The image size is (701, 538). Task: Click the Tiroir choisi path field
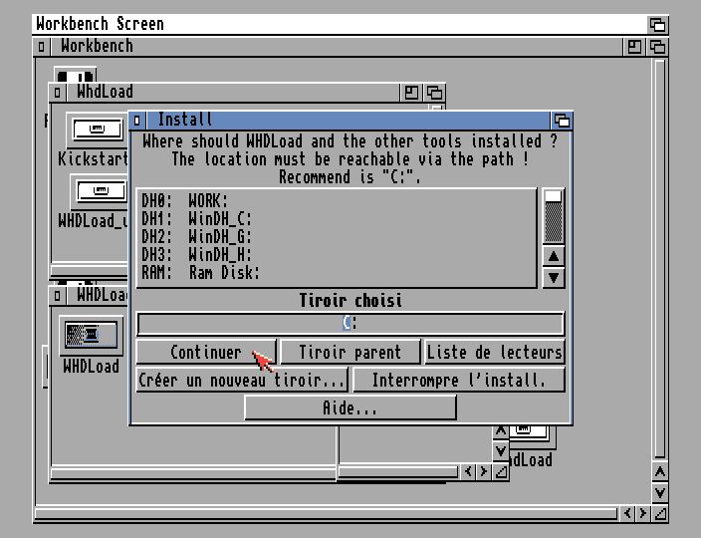coord(350,324)
